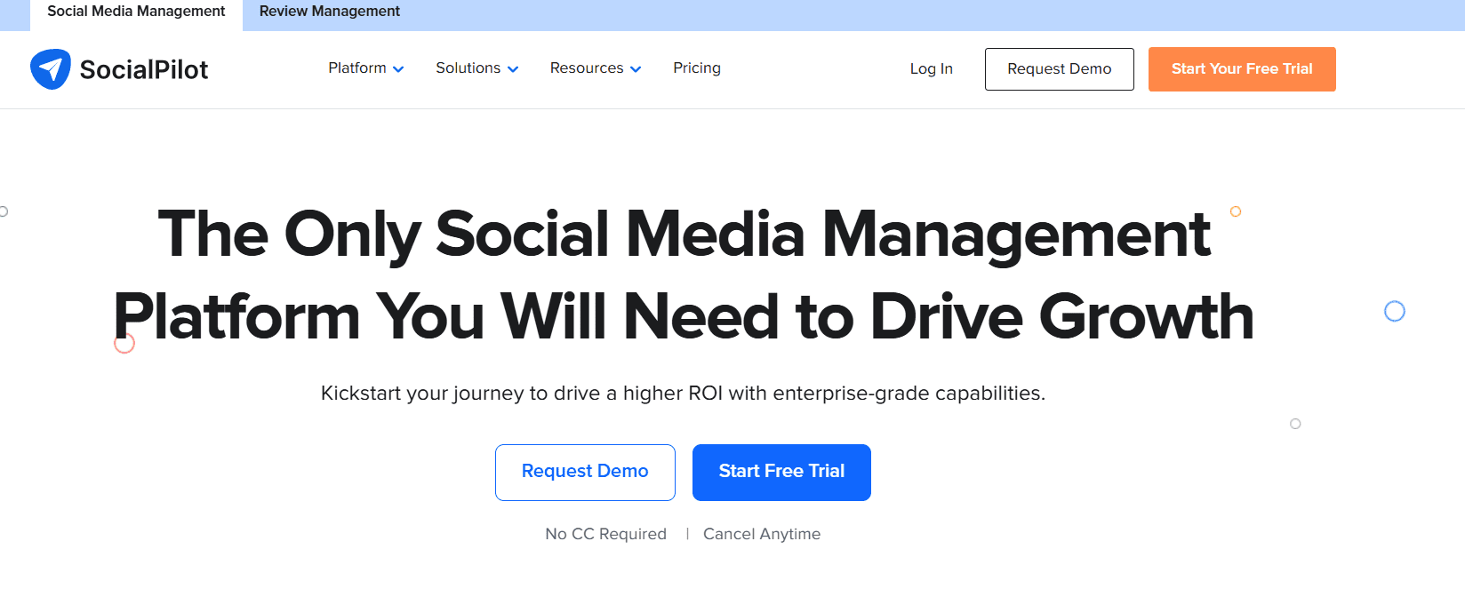Viewport: 1465px width, 589px height.
Task: Click the blue circle decoration on the right
Action: 1394,312
